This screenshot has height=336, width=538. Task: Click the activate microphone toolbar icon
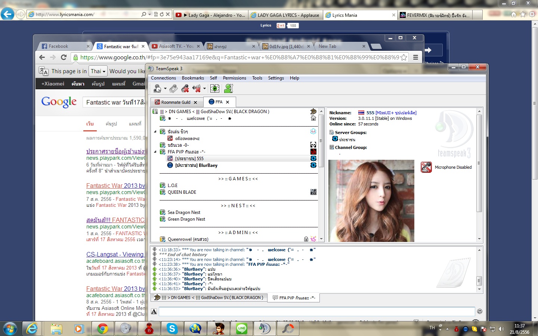coord(173,88)
